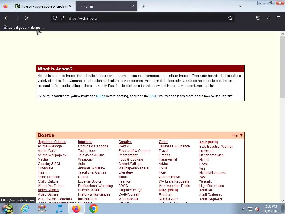Open the Comics & Cartoons board

[x=93, y=146]
